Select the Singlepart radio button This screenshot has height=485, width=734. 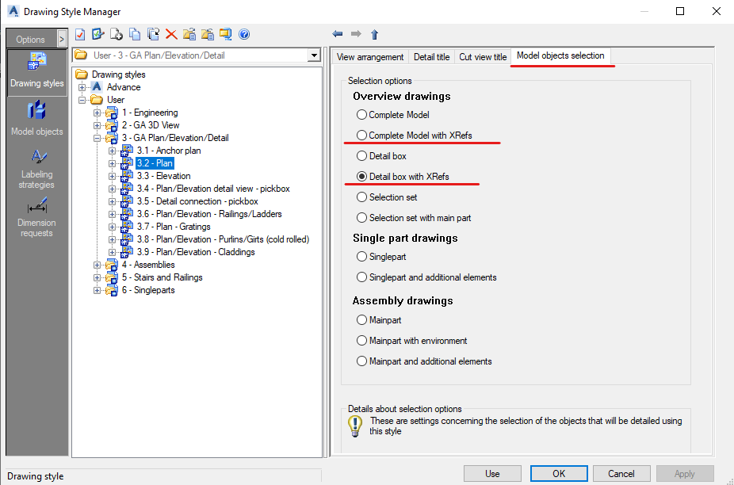(361, 257)
